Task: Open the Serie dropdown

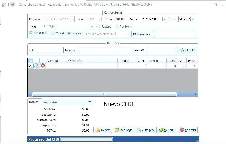Action: (100, 19)
